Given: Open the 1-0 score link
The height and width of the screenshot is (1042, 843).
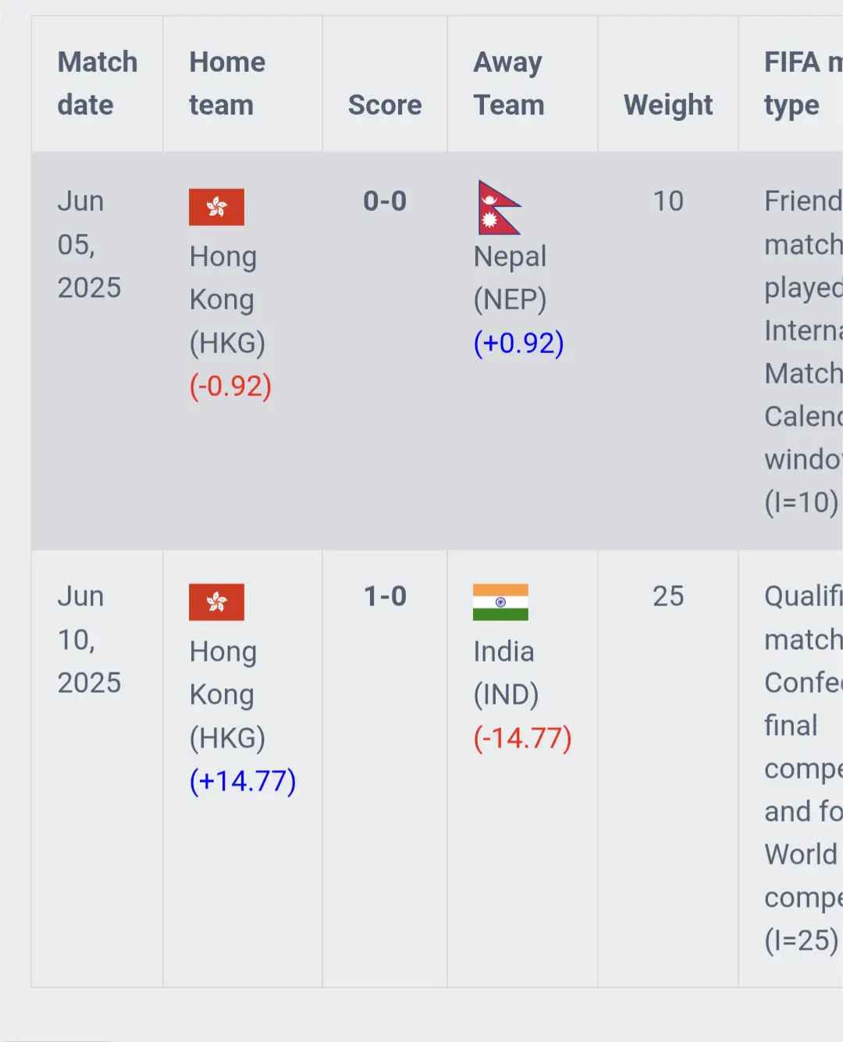Looking at the screenshot, I should coord(385,597).
